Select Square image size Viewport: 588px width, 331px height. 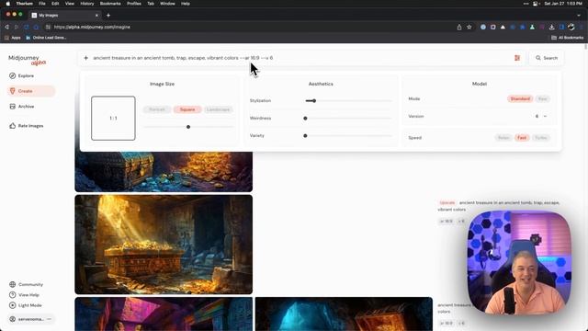187,109
